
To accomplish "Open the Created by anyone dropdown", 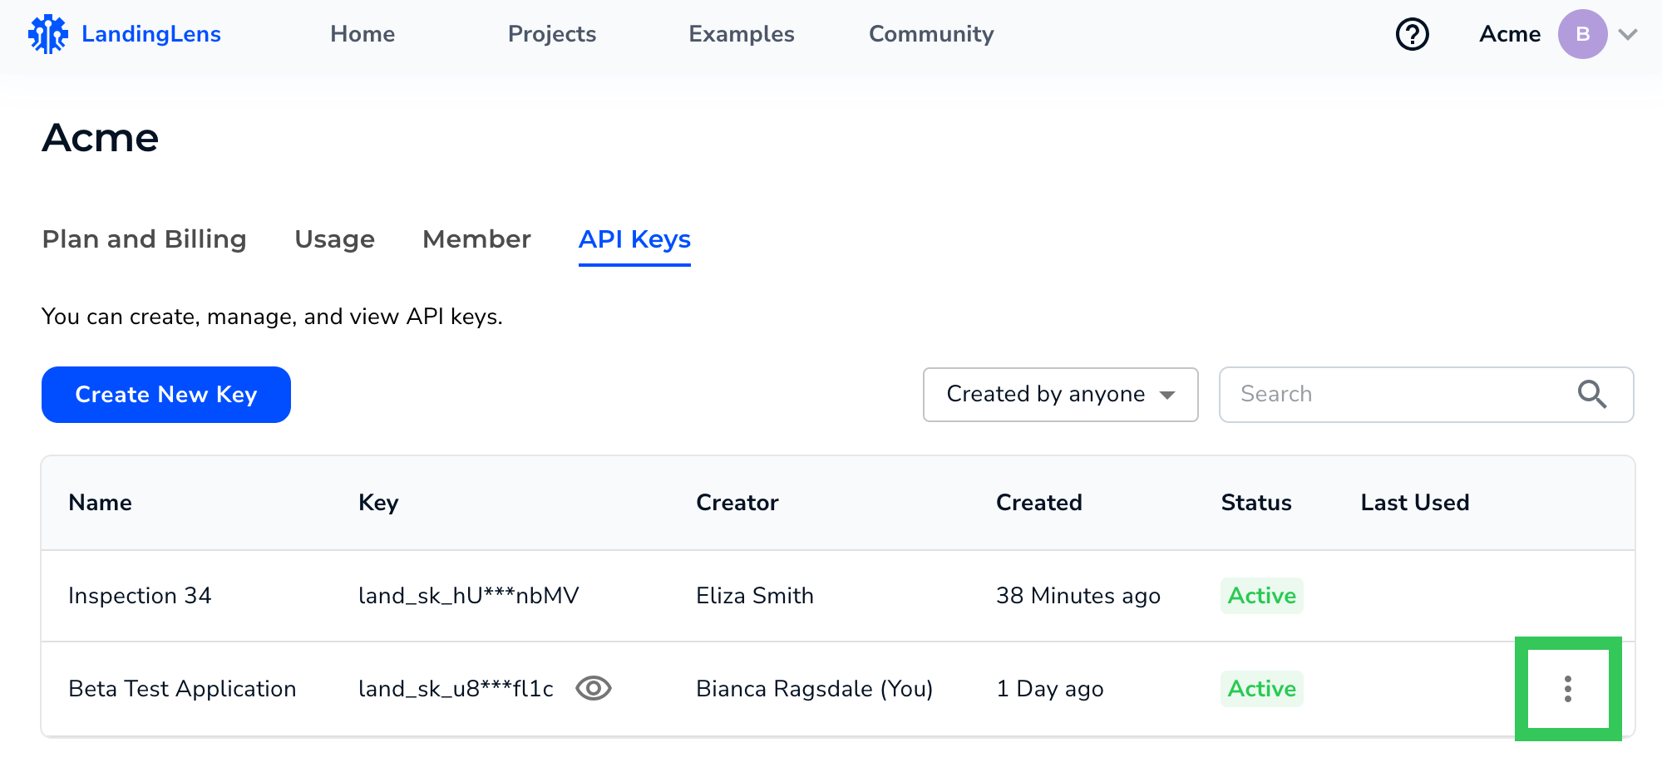I will click(x=1060, y=394).
